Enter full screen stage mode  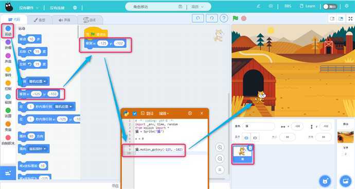(x=350, y=19)
